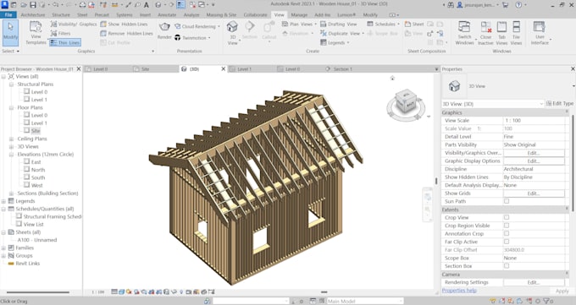Start the Render tool
This screenshot has height=305, width=576.
(x=164, y=30)
